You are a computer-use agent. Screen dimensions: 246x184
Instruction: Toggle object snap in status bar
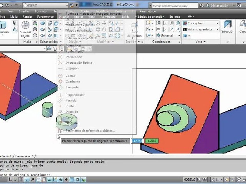click(38, 180)
